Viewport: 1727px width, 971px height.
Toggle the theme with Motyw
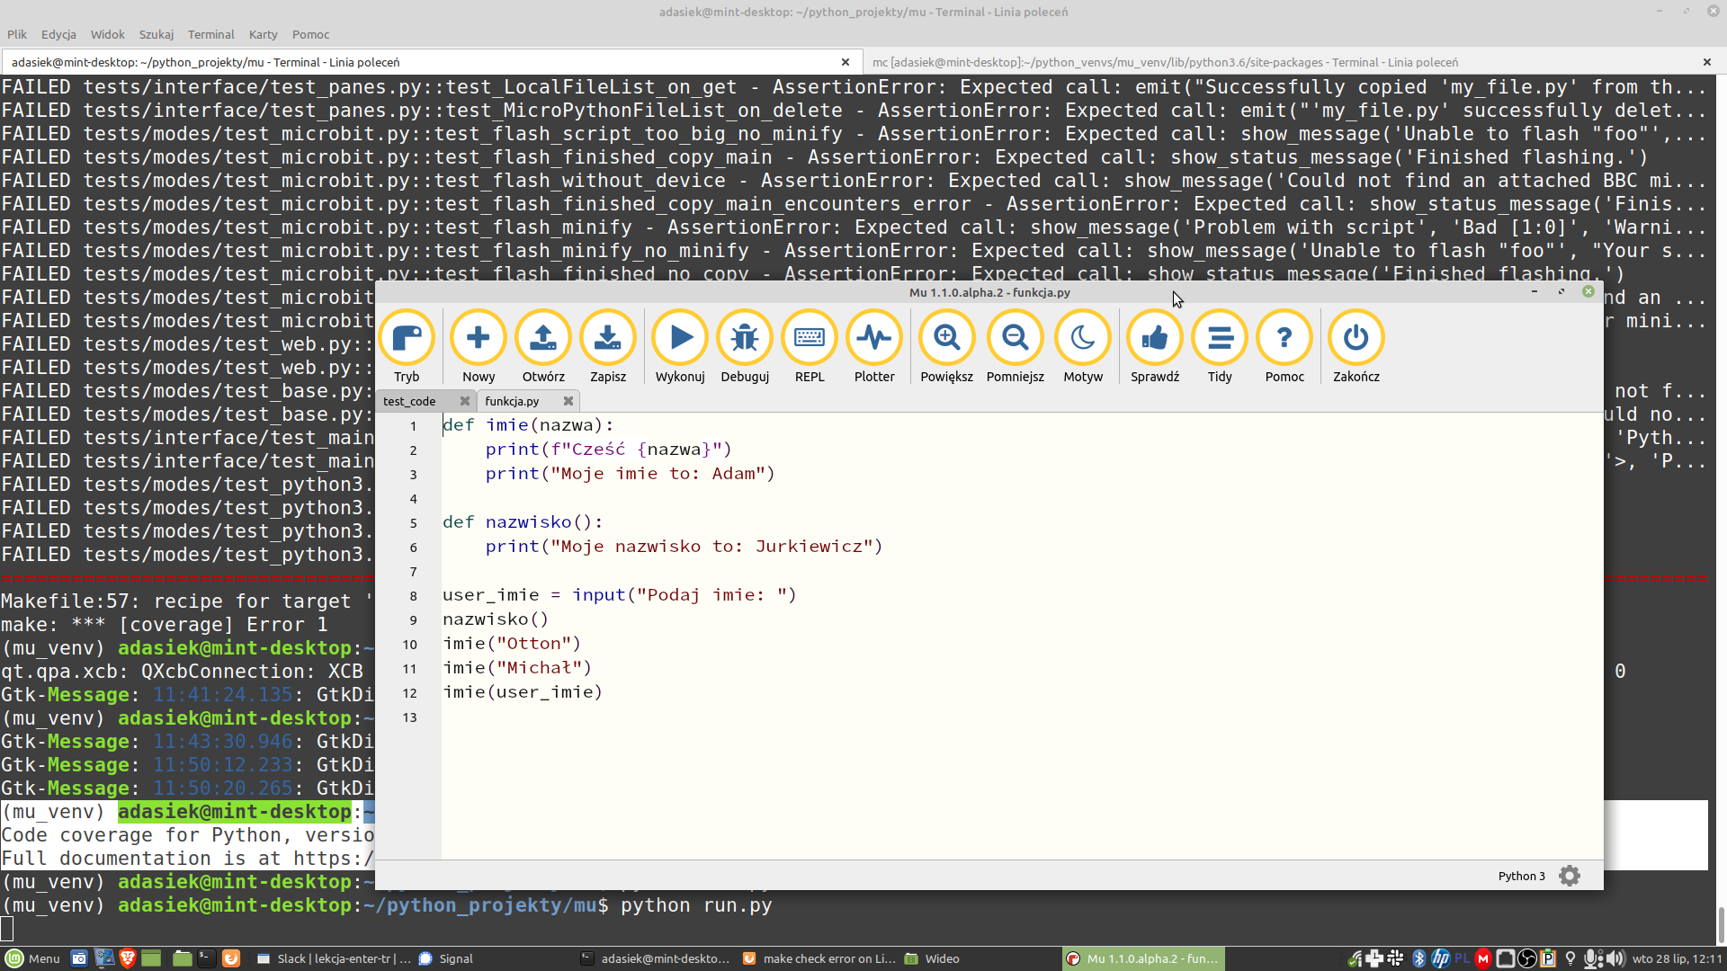click(x=1083, y=347)
